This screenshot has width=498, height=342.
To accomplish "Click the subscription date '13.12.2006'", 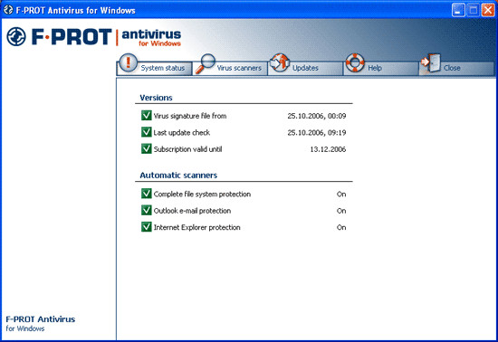I will click(328, 149).
